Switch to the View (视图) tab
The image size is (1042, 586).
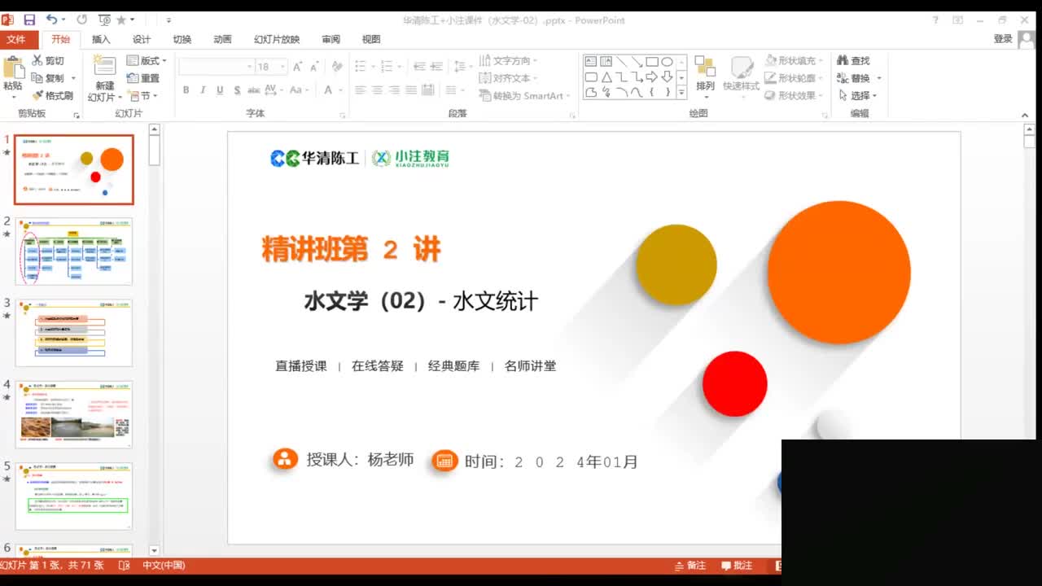coord(371,39)
